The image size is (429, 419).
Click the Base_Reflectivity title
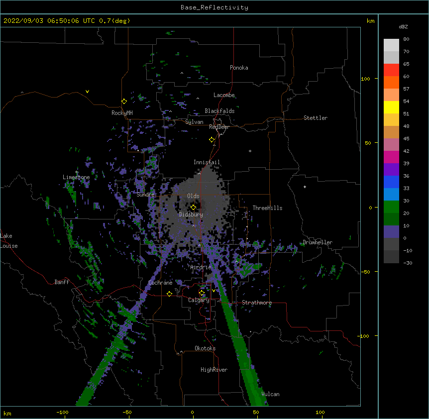coord(214,7)
